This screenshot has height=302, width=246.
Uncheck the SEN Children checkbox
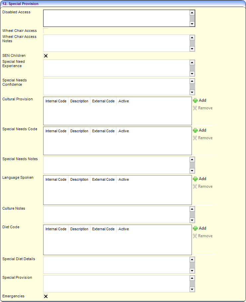46,56
